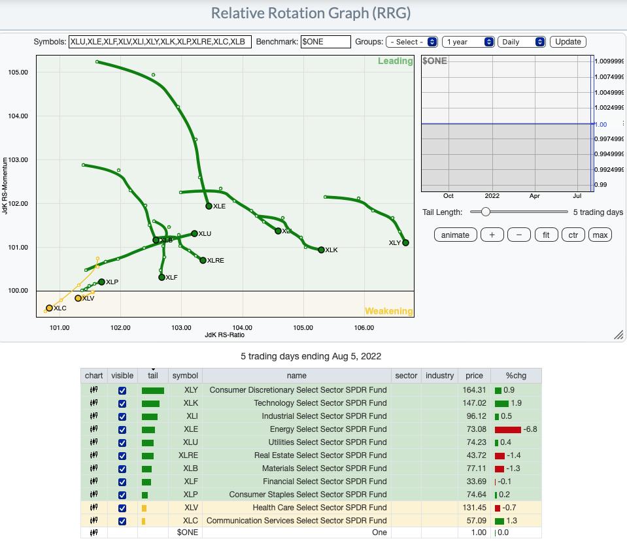The image size is (627, 541).
Task: Uncheck visible checkbox for XLY
Action: [122, 390]
